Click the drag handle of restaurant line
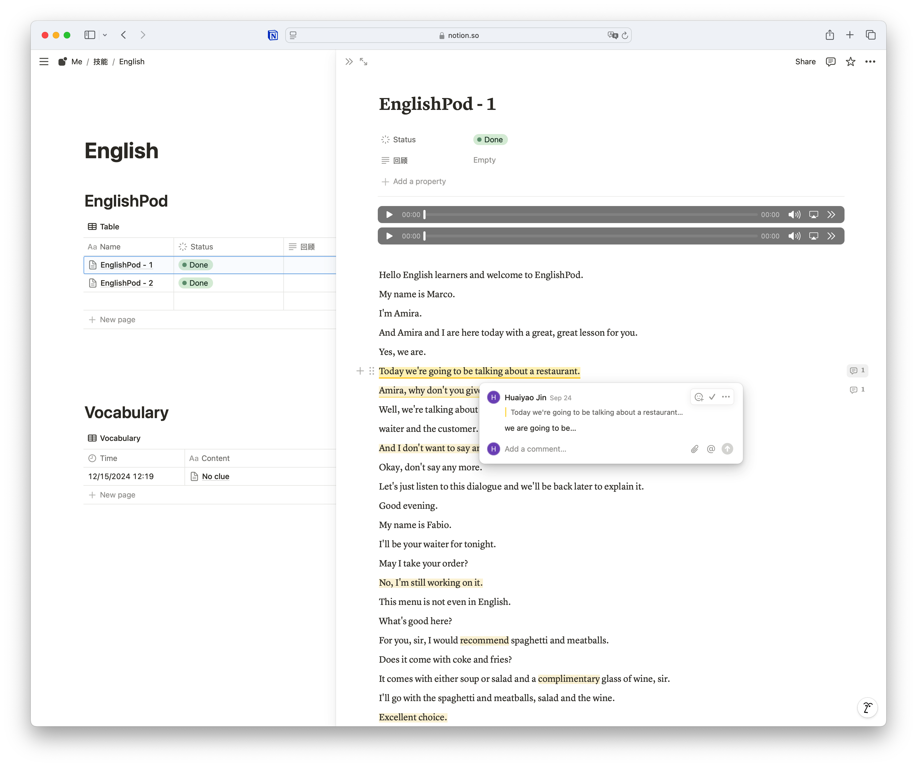 (x=371, y=371)
